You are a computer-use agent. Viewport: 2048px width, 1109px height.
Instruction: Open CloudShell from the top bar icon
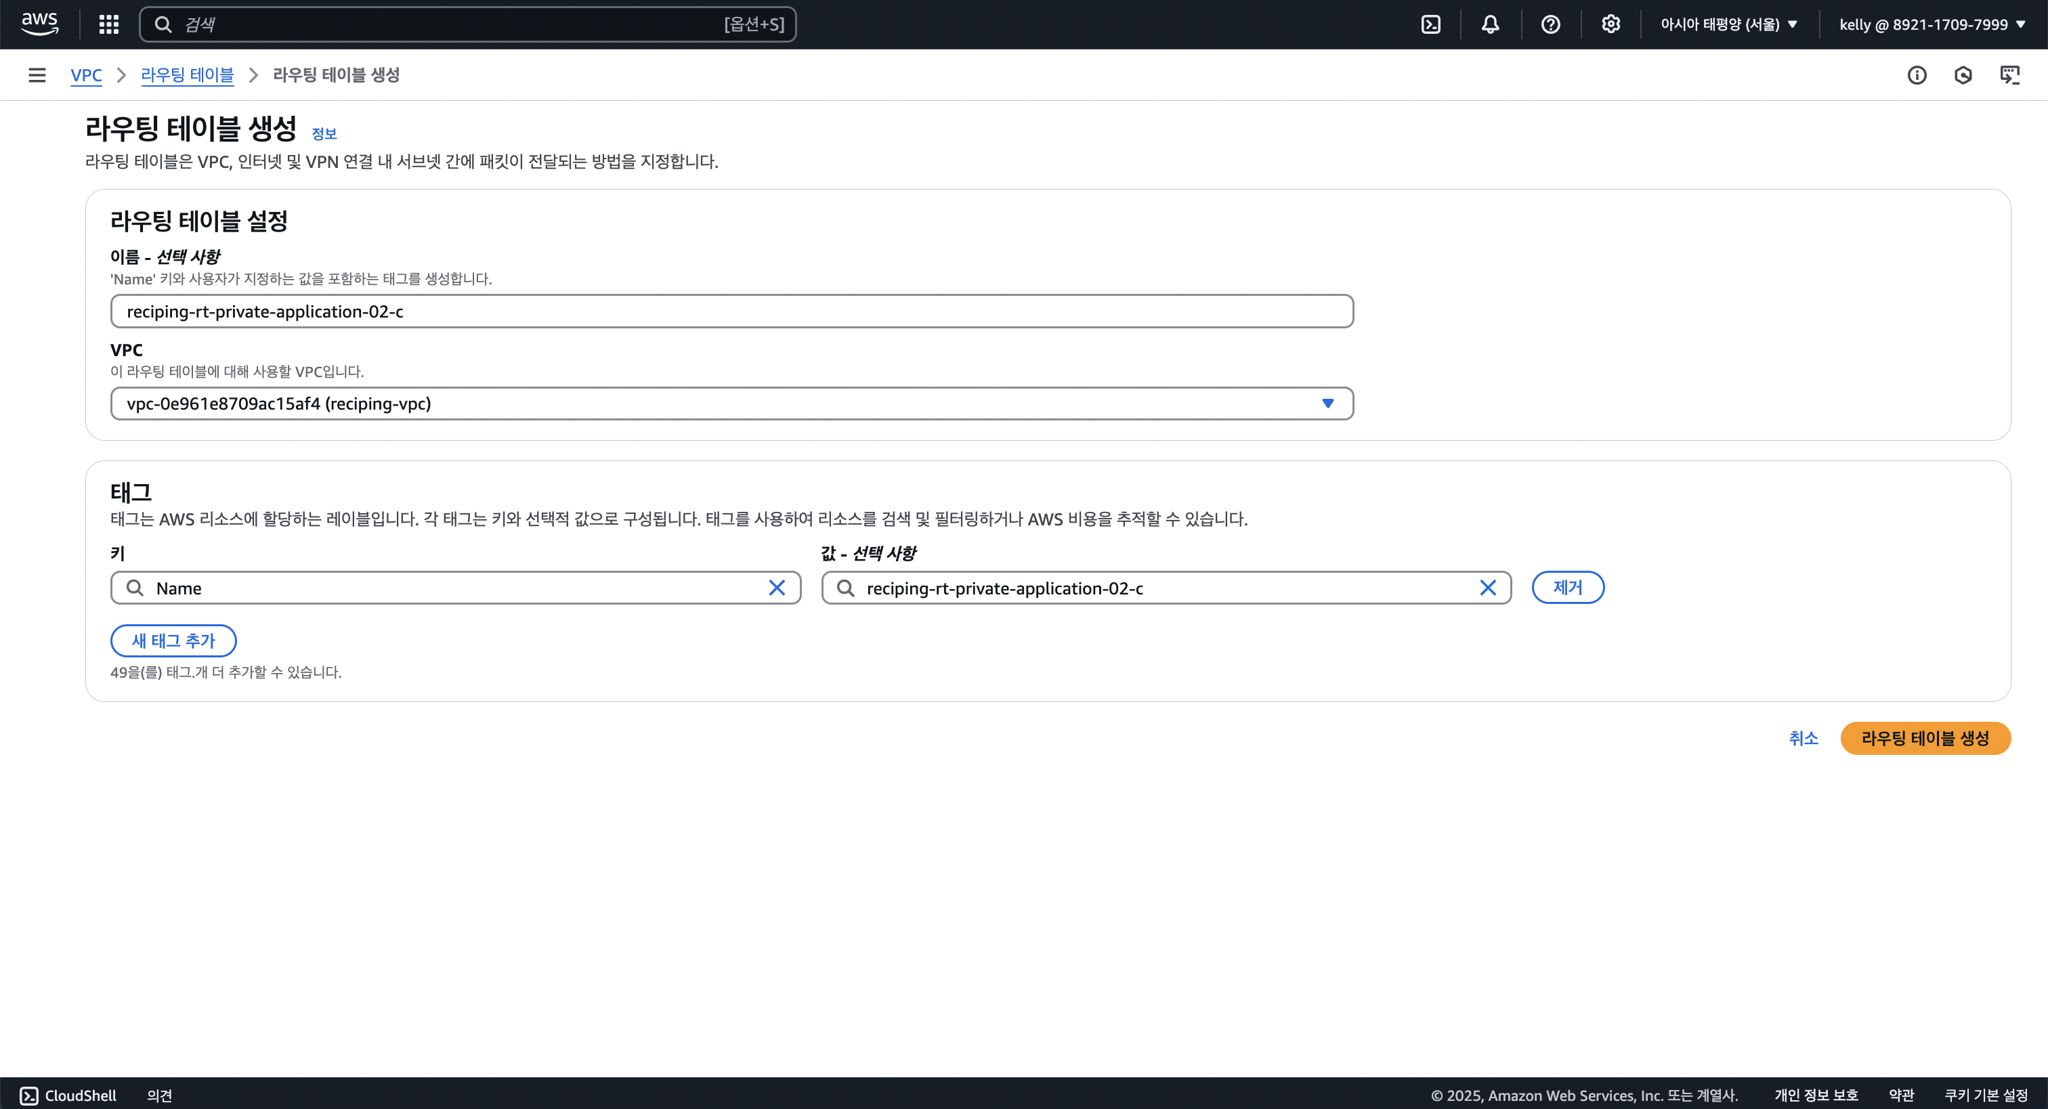tap(1430, 24)
